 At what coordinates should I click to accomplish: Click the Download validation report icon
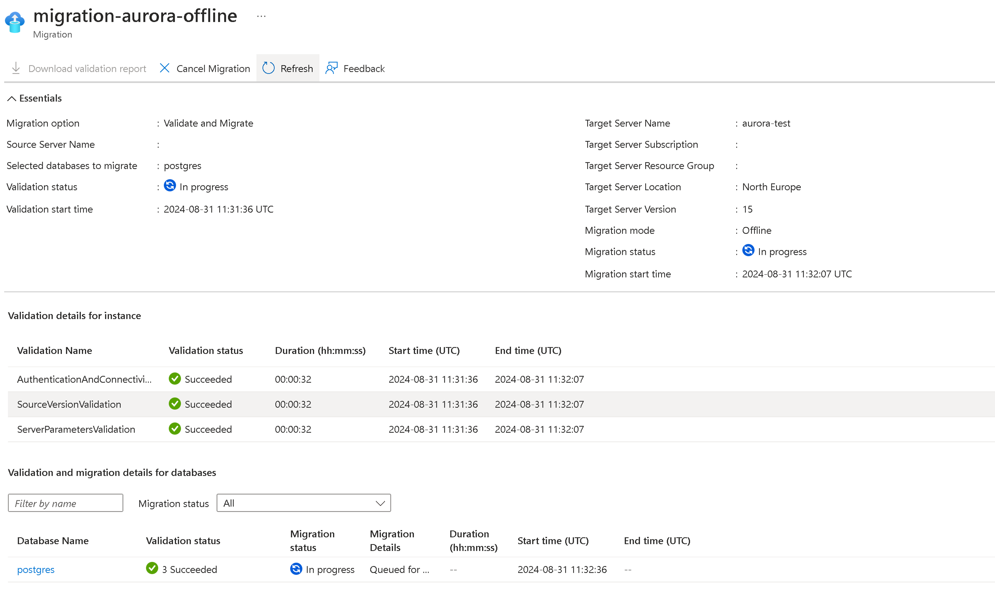(x=15, y=68)
